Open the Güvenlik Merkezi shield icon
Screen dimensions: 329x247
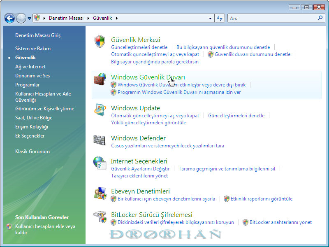tap(100, 41)
